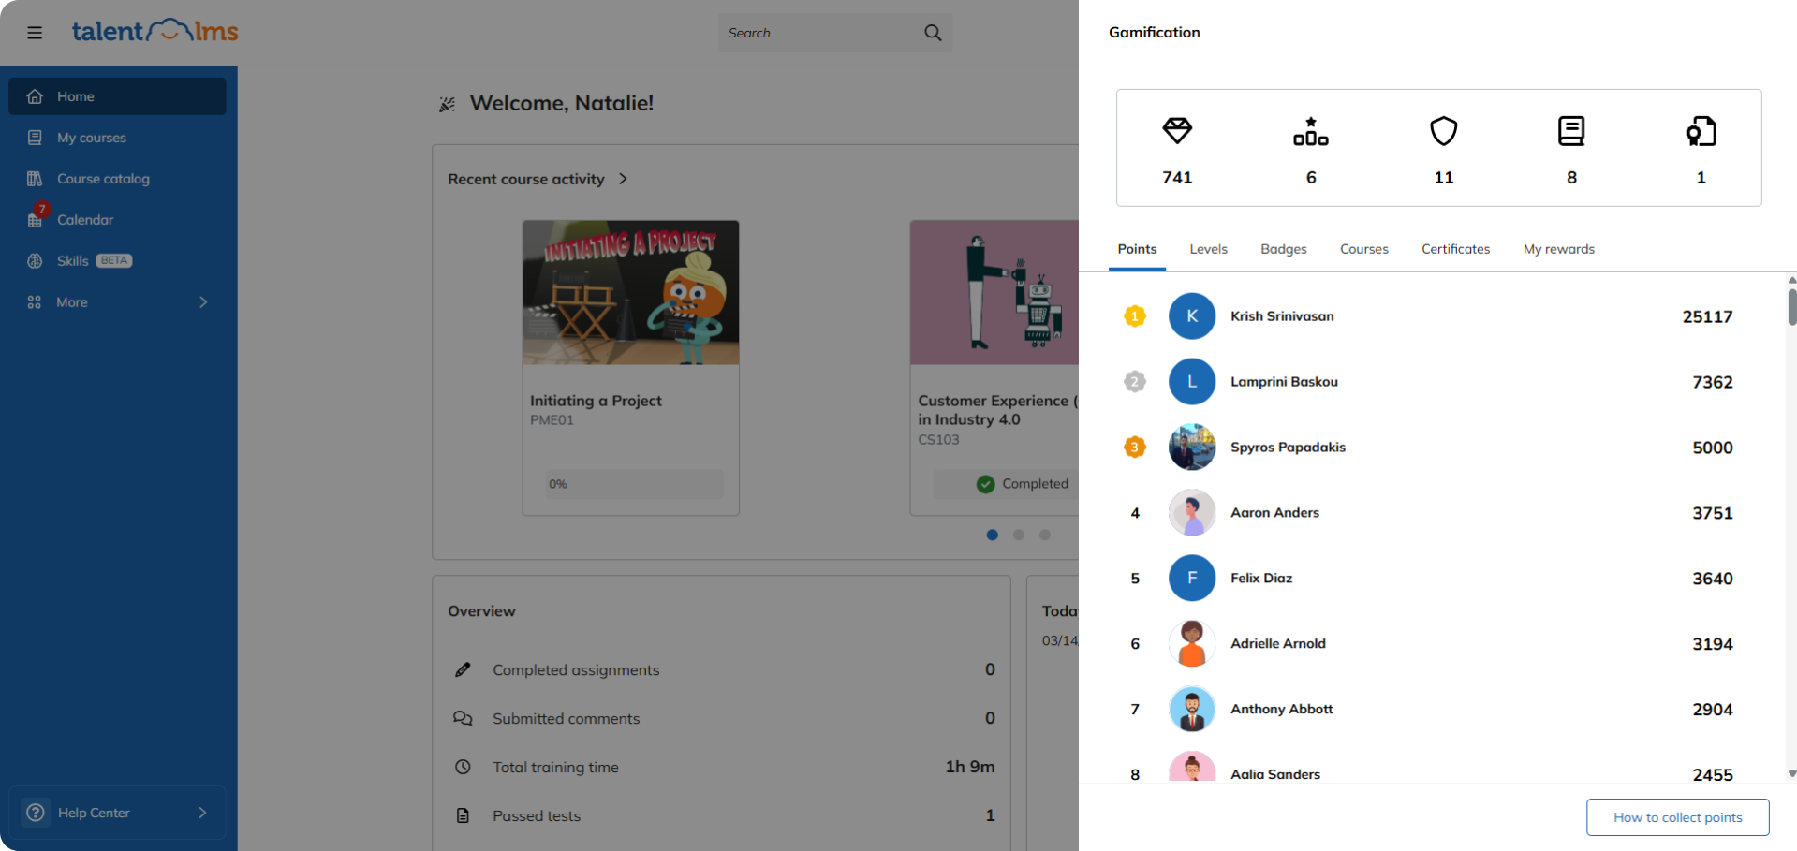The height and width of the screenshot is (851, 1797).
Task: Open Calendar with notification badge
Action: click(x=84, y=220)
